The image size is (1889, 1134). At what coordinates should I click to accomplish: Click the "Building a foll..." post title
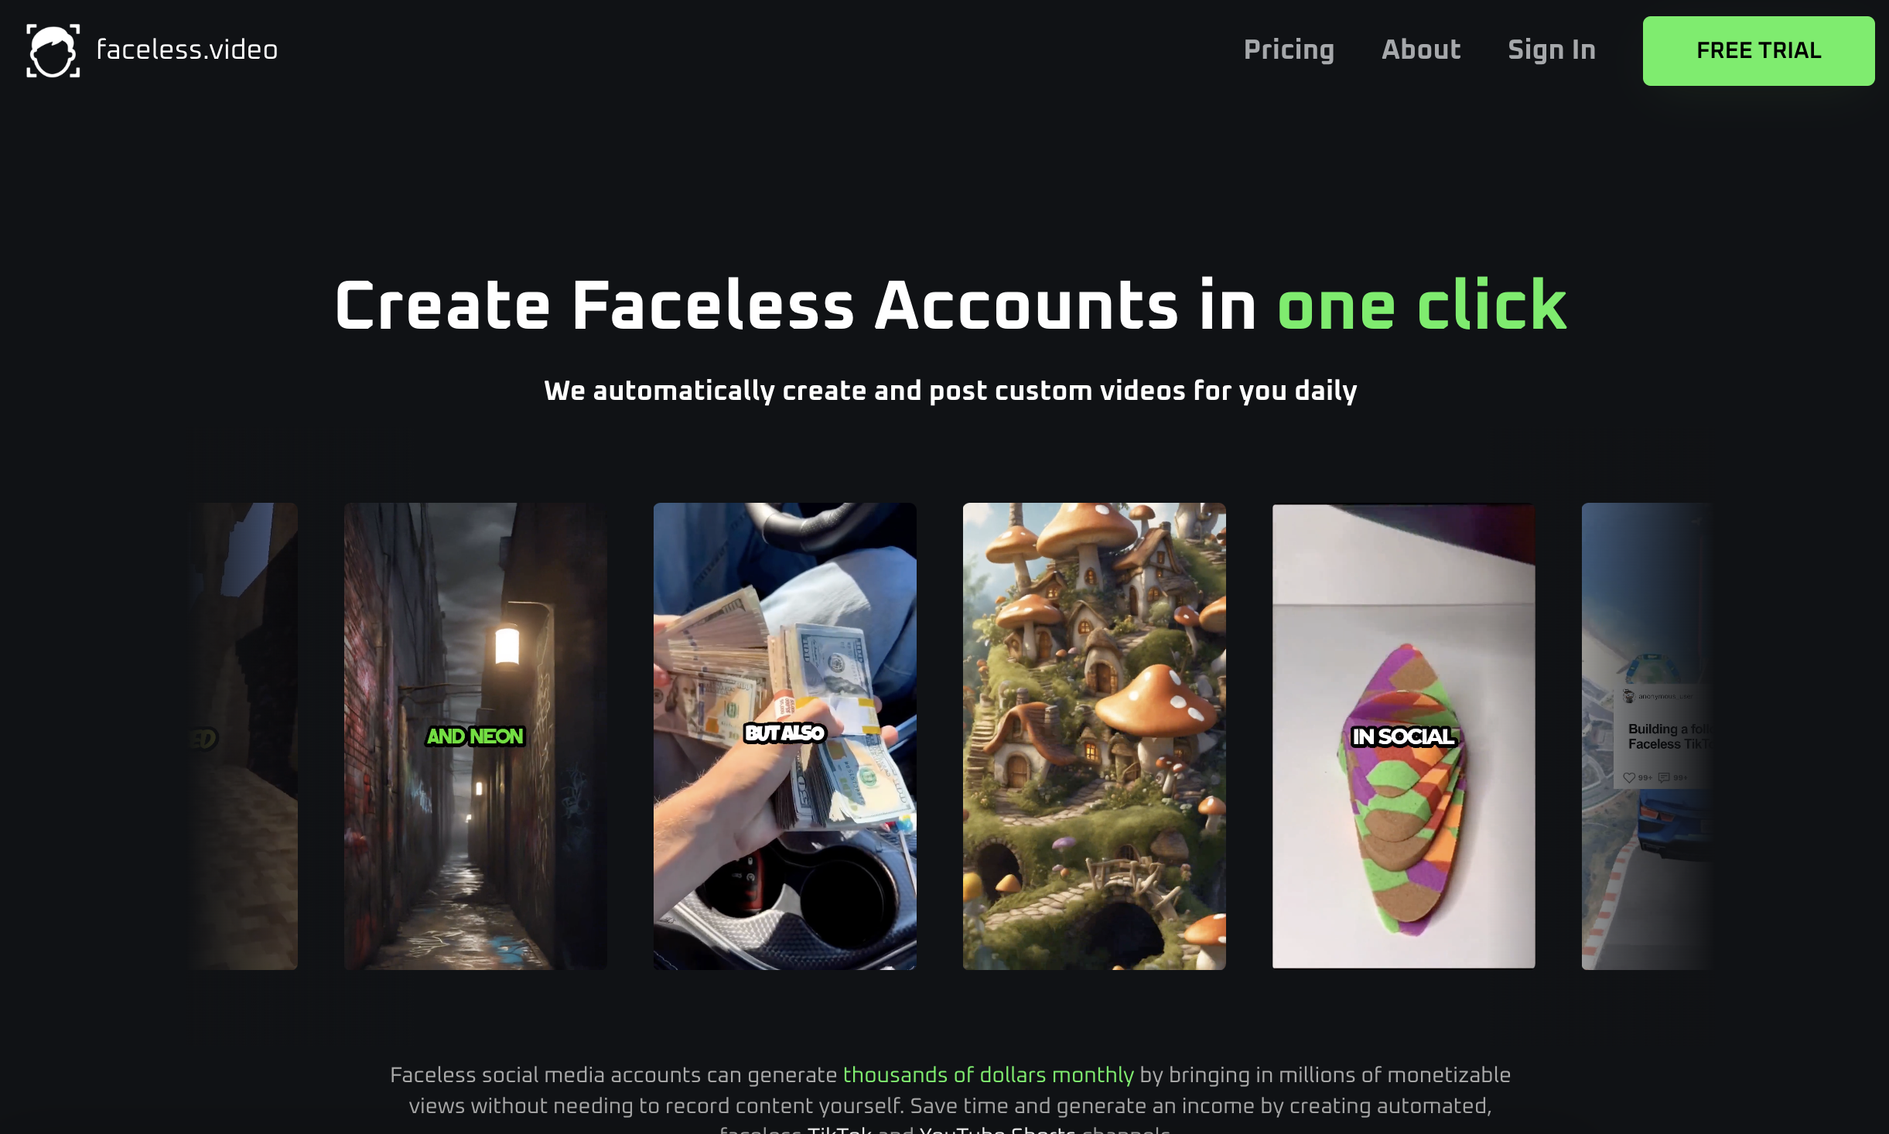[x=1669, y=736]
